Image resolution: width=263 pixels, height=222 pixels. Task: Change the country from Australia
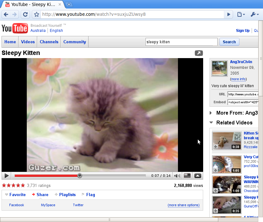(38, 31)
